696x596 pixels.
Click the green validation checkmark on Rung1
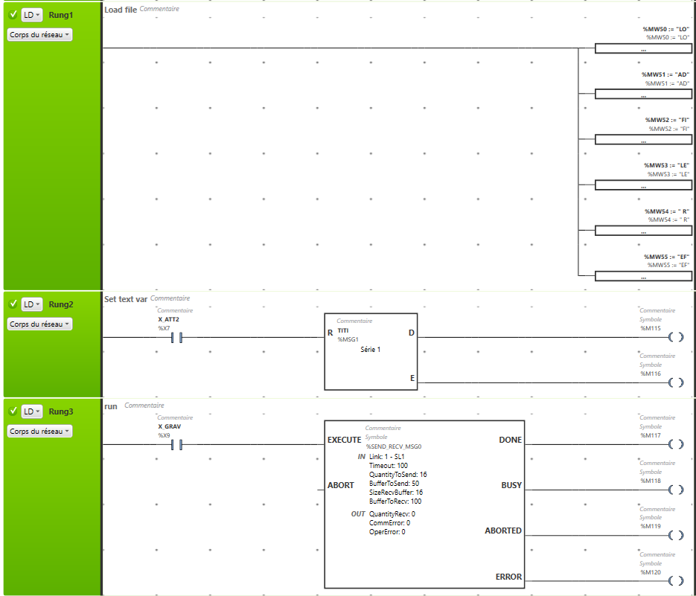pos(13,15)
